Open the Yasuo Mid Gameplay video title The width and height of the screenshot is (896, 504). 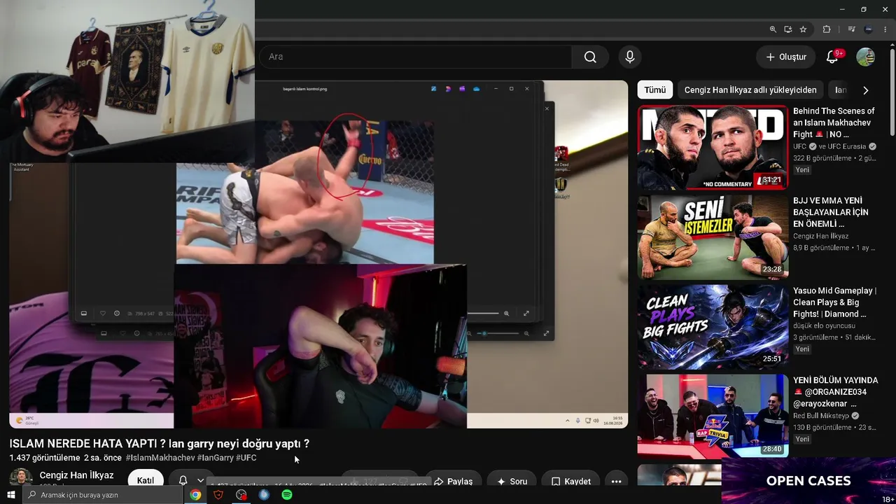click(835, 302)
